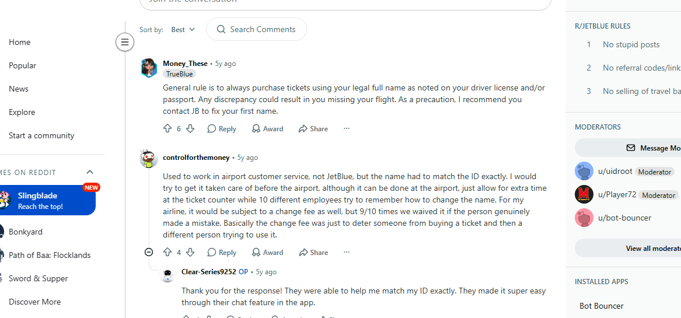Toggle the sidebar hamburger menu button
The width and height of the screenshot is (681, 318).
click(125, 42)
